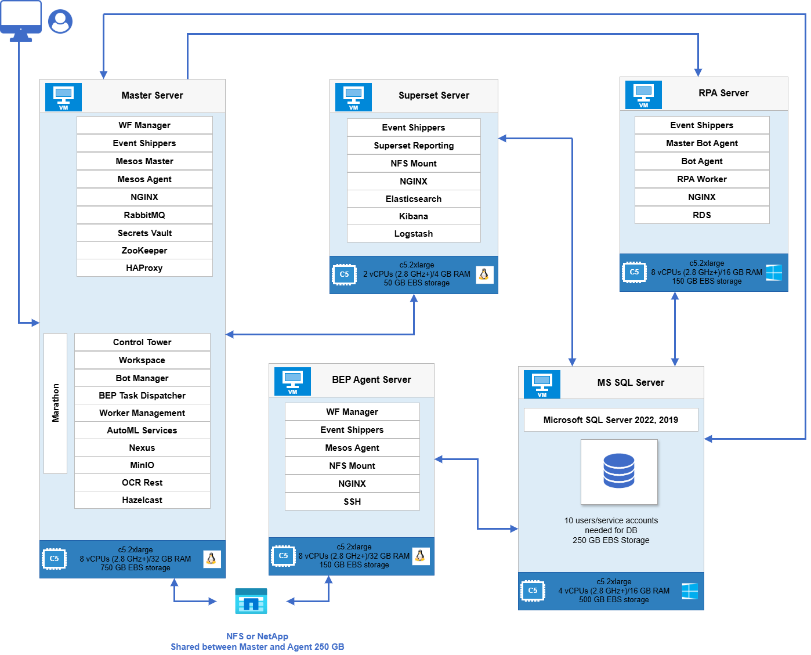Select the BEP Agent Server VM icon
This screenshot has height=655, width=811.
point(292,381)
